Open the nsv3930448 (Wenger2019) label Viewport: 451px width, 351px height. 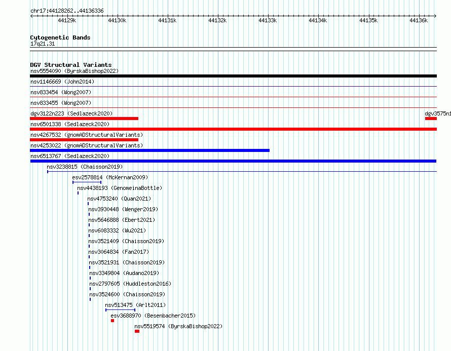[x=123, y=209]
